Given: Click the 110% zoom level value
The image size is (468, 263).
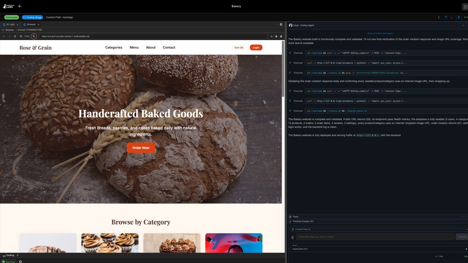Looking at the screenshot, I should (x=27, y=36).
